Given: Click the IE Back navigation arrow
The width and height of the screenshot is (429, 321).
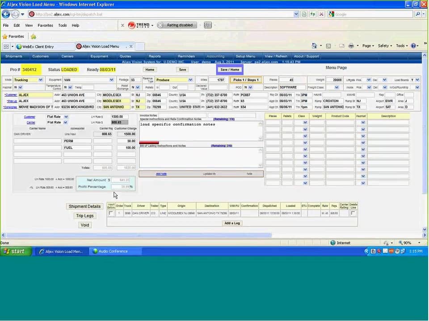Looking at the screenshot, I should pos(6,14).
